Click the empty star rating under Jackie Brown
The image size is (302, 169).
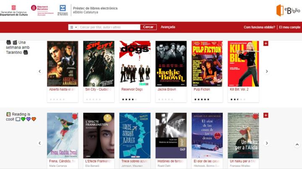click(165, 99)
